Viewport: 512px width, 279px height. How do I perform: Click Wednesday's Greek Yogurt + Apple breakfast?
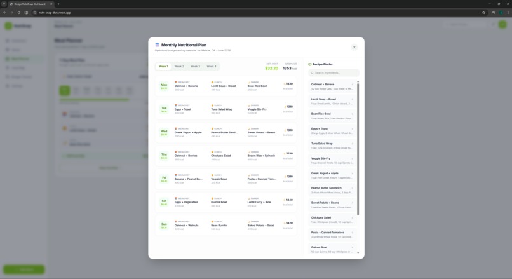tap(188, 133)
